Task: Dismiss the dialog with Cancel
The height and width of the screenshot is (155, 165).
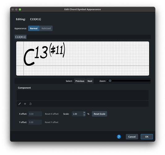Action: click(132, 137)
